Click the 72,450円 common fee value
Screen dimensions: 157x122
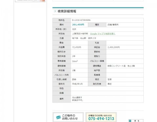77,47
